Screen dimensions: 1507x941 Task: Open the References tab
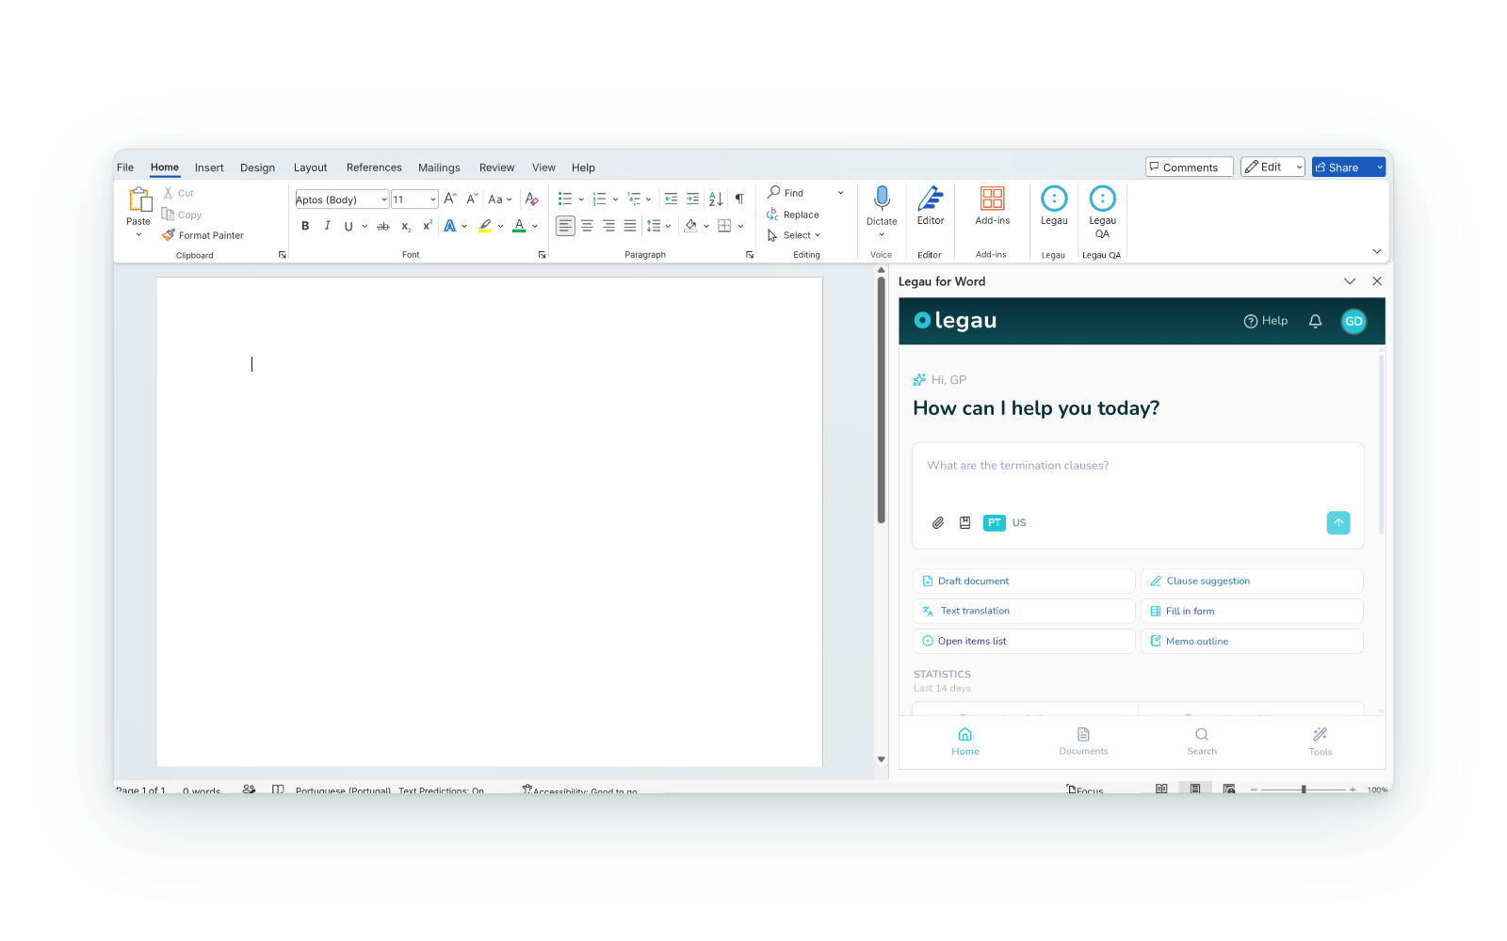[374, 167]
